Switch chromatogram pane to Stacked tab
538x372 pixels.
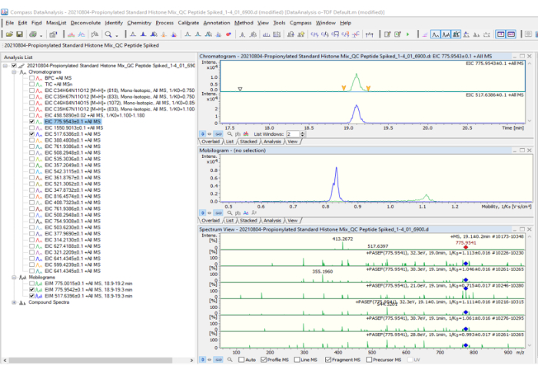coord(248,141)
